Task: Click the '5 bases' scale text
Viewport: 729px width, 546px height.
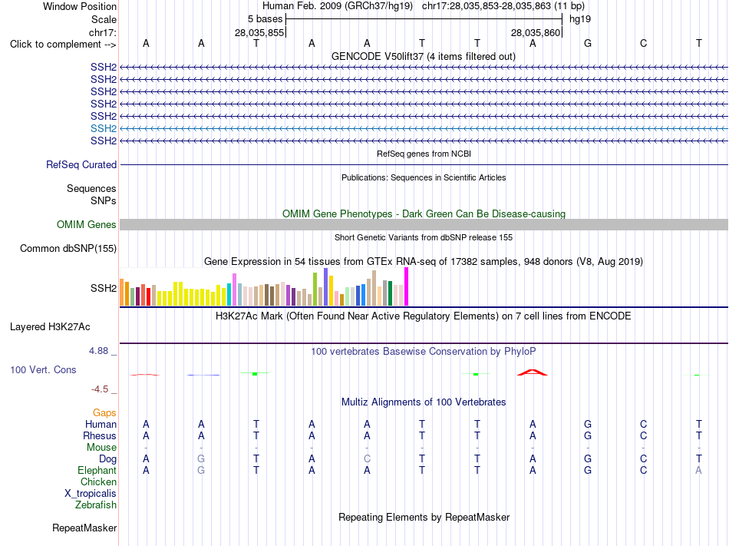Action: pos(265,19)
